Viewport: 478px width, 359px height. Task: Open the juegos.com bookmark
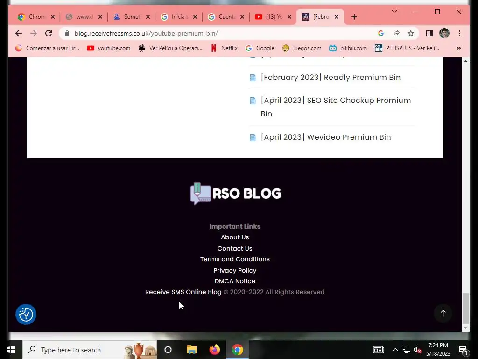302,48
